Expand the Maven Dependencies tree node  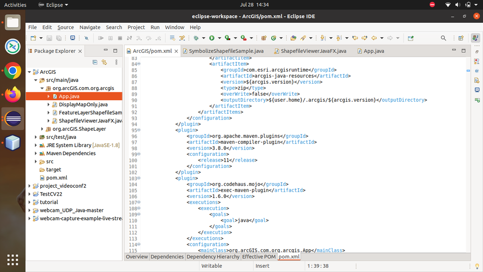(x=36, y=153)
